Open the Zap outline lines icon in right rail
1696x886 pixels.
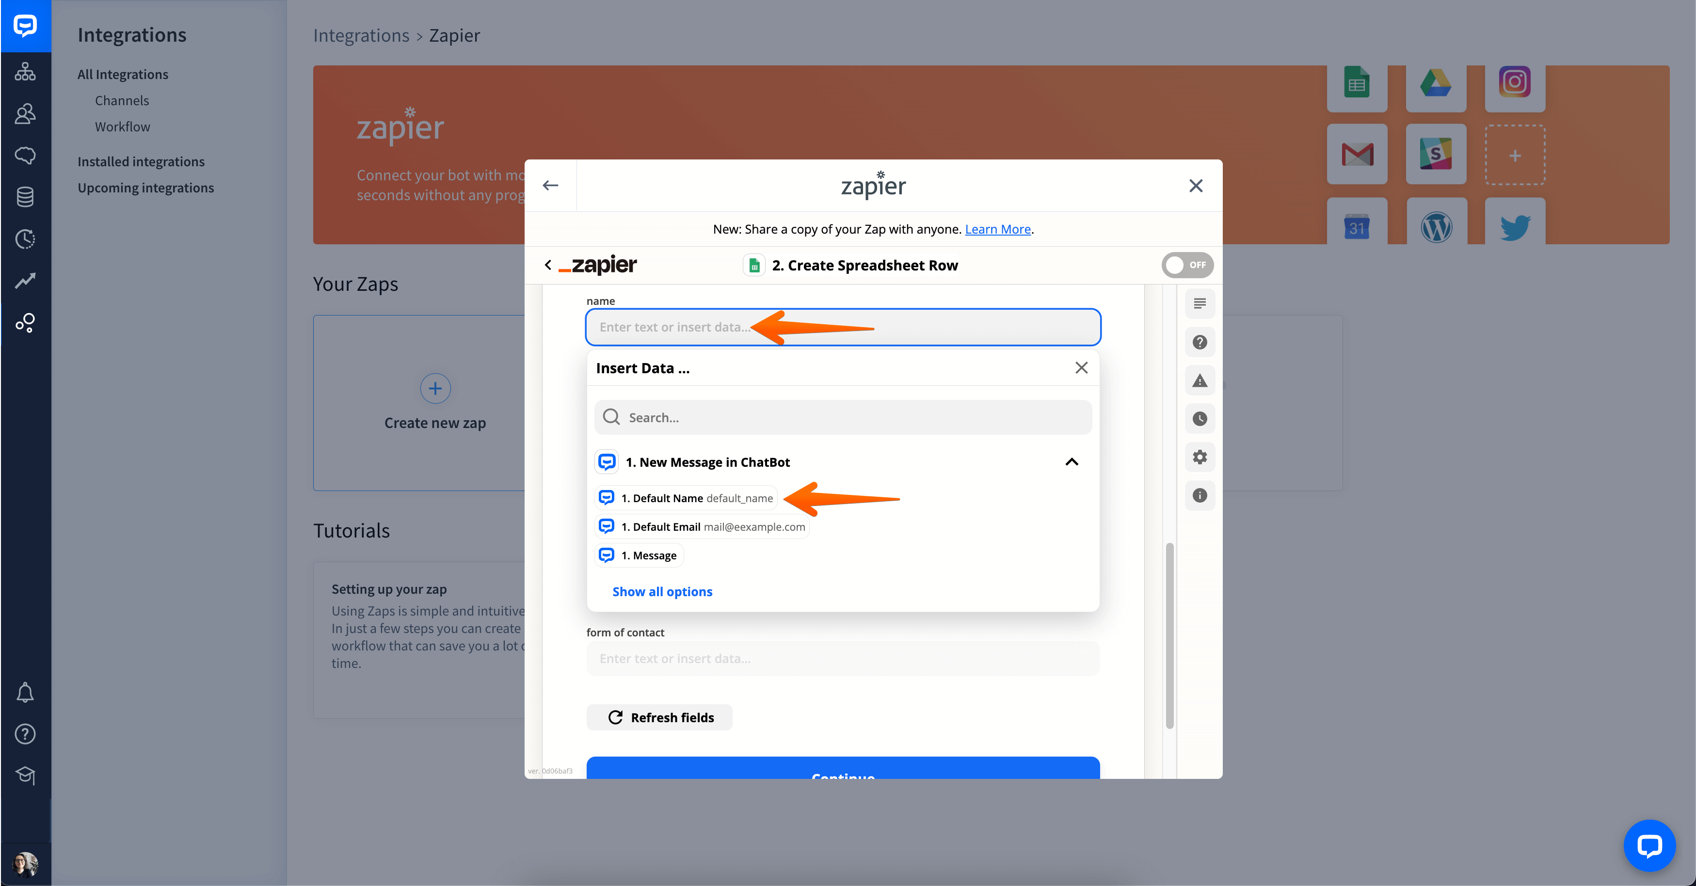1200,304
